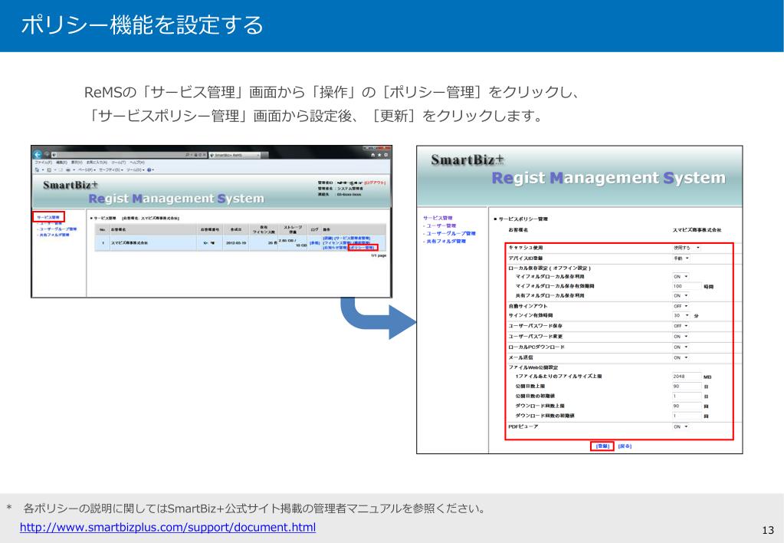The height and width of the screenshot is (543, 784).
Task: Open the サインイン有効時間 30 dropdown
Action: coord(681,315)
